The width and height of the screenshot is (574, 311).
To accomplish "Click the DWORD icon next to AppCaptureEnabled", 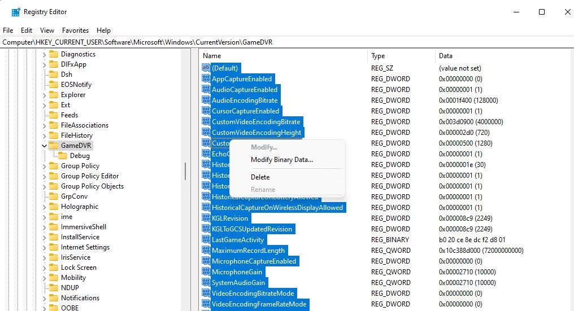I will 206,79.
